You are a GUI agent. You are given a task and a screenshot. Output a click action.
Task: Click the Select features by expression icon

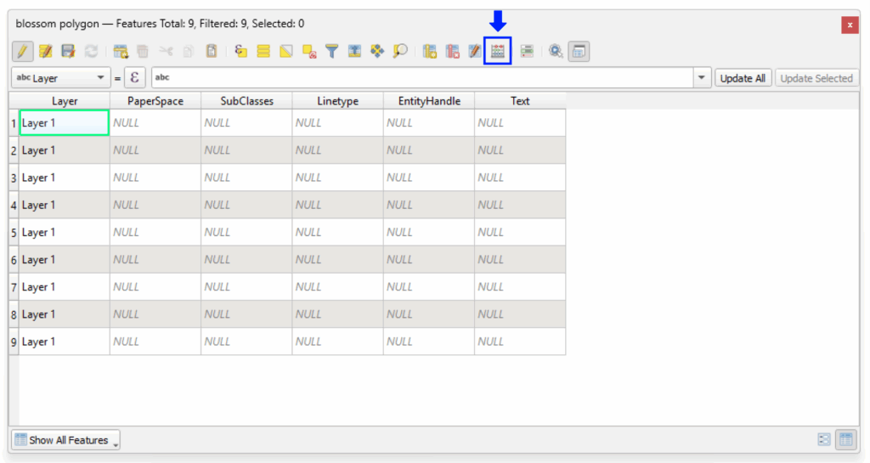[x=241, y=52]
